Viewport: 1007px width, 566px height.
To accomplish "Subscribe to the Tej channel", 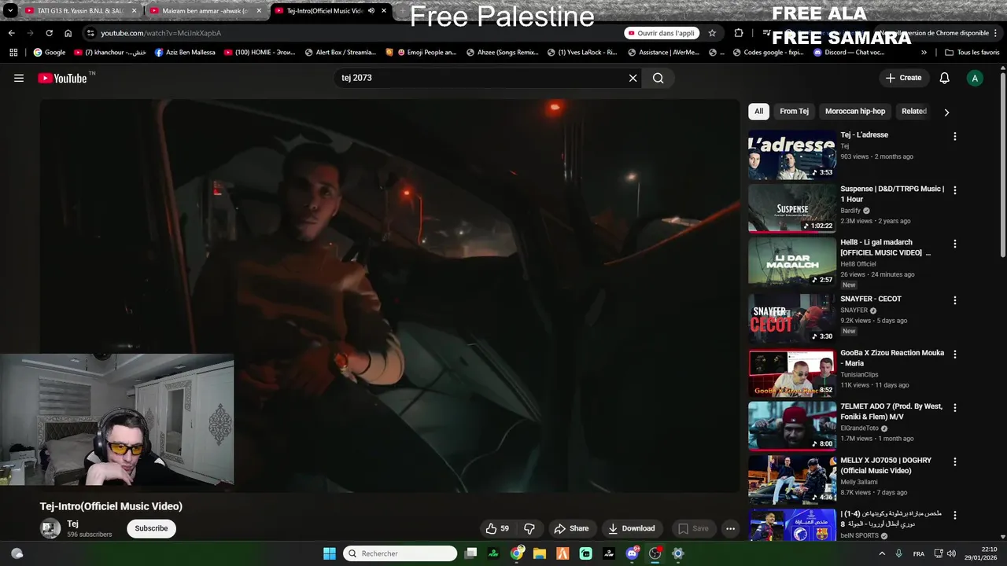I will [151, 528].
